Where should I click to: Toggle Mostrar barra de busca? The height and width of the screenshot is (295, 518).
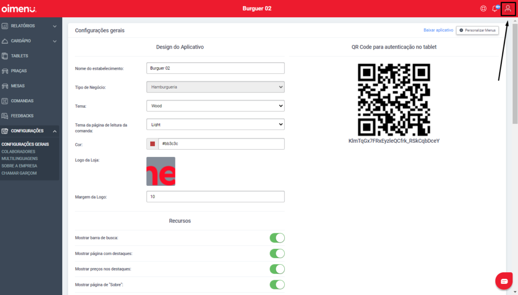(277, 238)
